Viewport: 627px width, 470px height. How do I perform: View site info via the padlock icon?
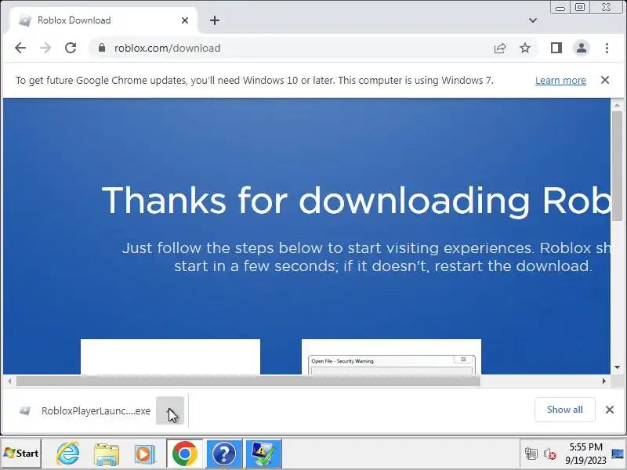pyautogui.click(x=102, y=48)
